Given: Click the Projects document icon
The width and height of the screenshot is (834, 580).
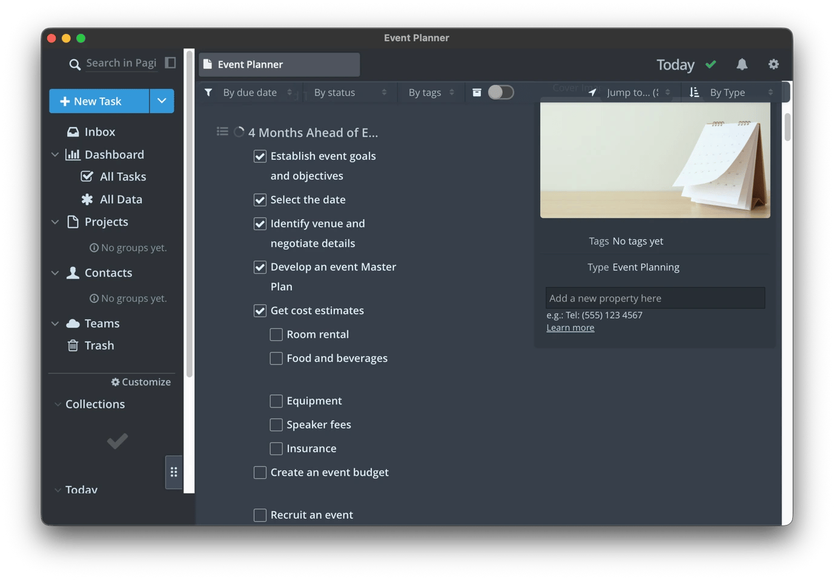Looking at the screenshot, I should click(x=73, y=222).
